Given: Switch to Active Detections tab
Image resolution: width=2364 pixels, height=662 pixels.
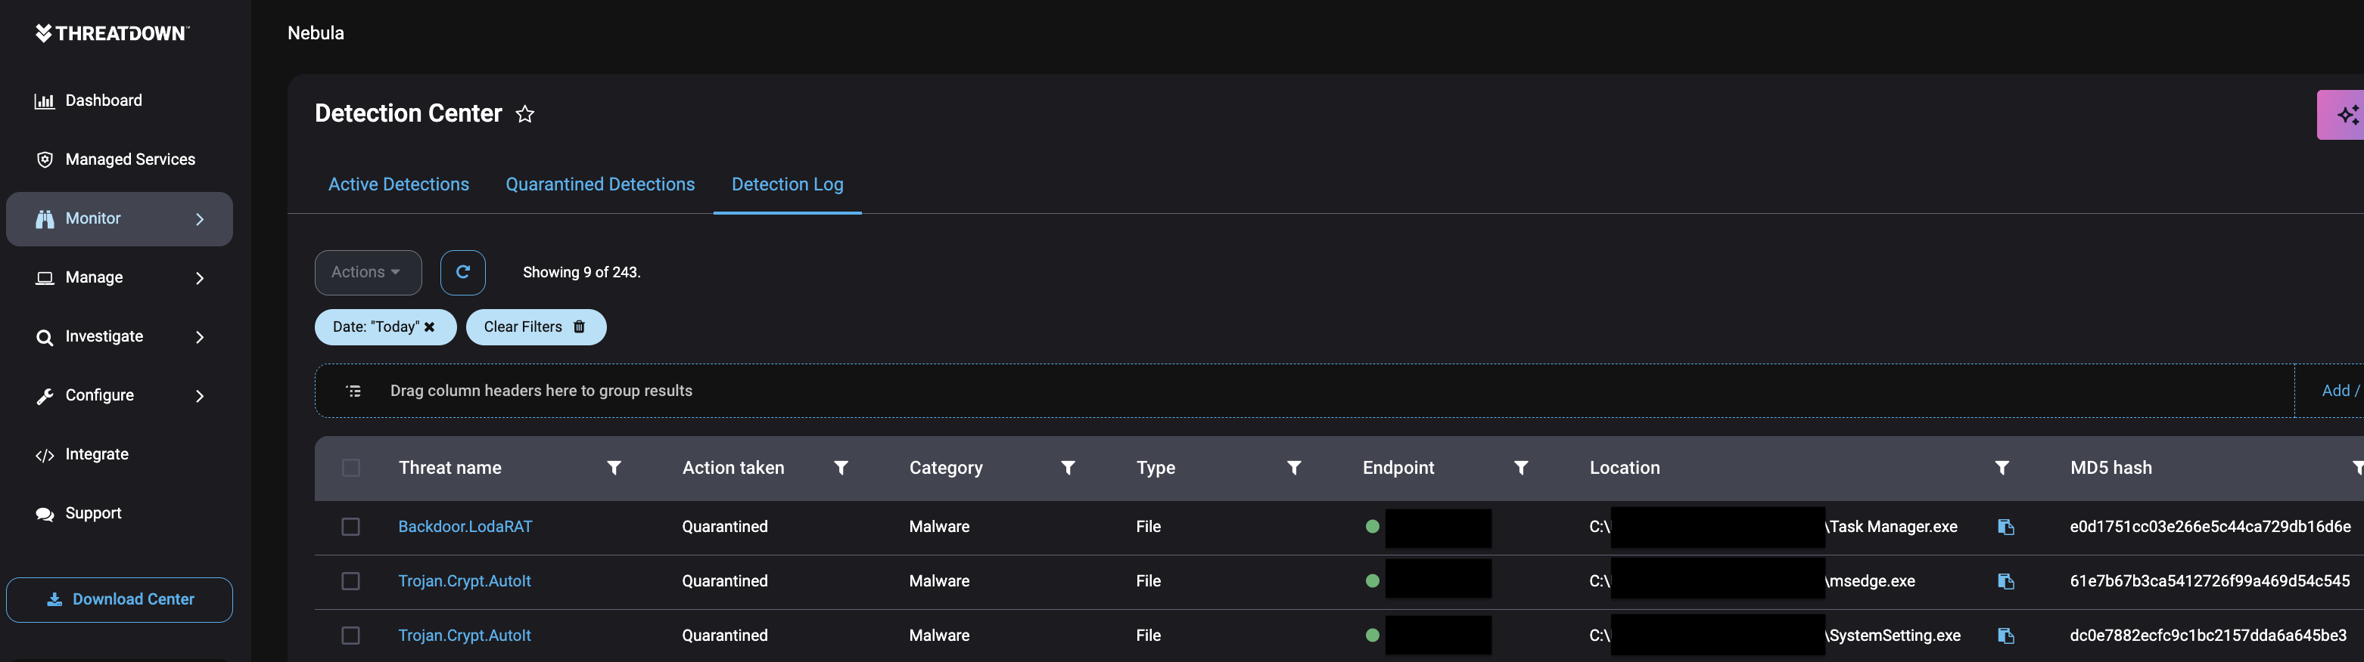Looking at the screenshot, I should (x=398, y=184).
